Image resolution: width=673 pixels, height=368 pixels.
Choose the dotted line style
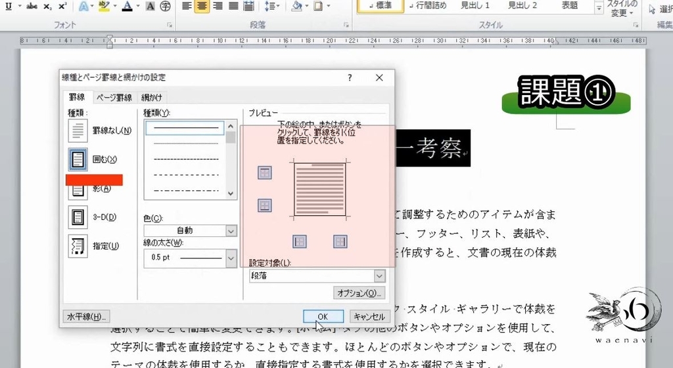[x=185, y=143]
